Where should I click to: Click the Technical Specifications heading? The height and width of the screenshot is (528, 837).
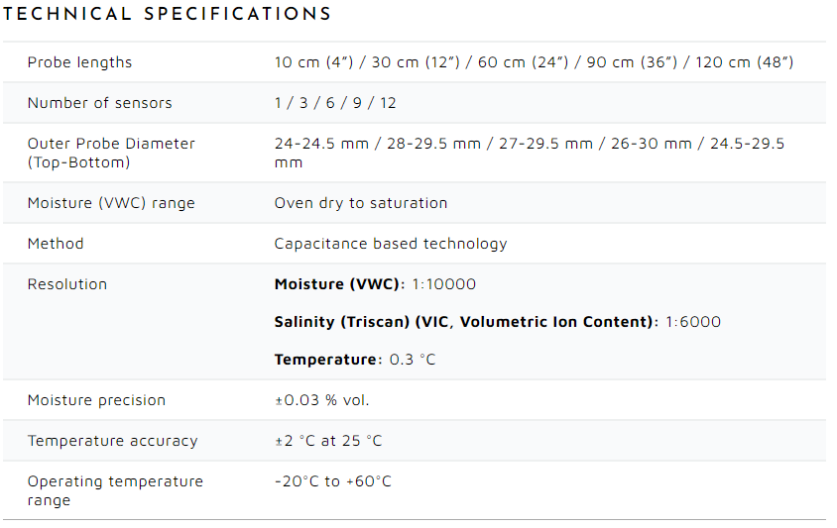[x=168, y=15]
